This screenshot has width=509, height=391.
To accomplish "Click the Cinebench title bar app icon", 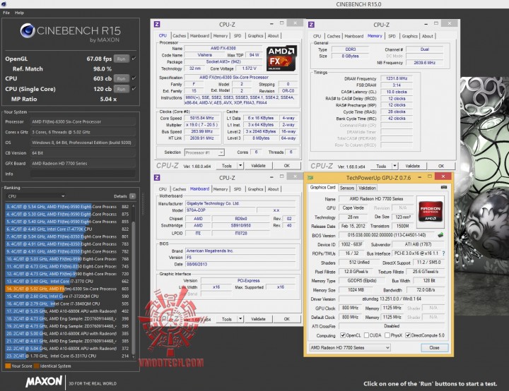I will 4,4.
